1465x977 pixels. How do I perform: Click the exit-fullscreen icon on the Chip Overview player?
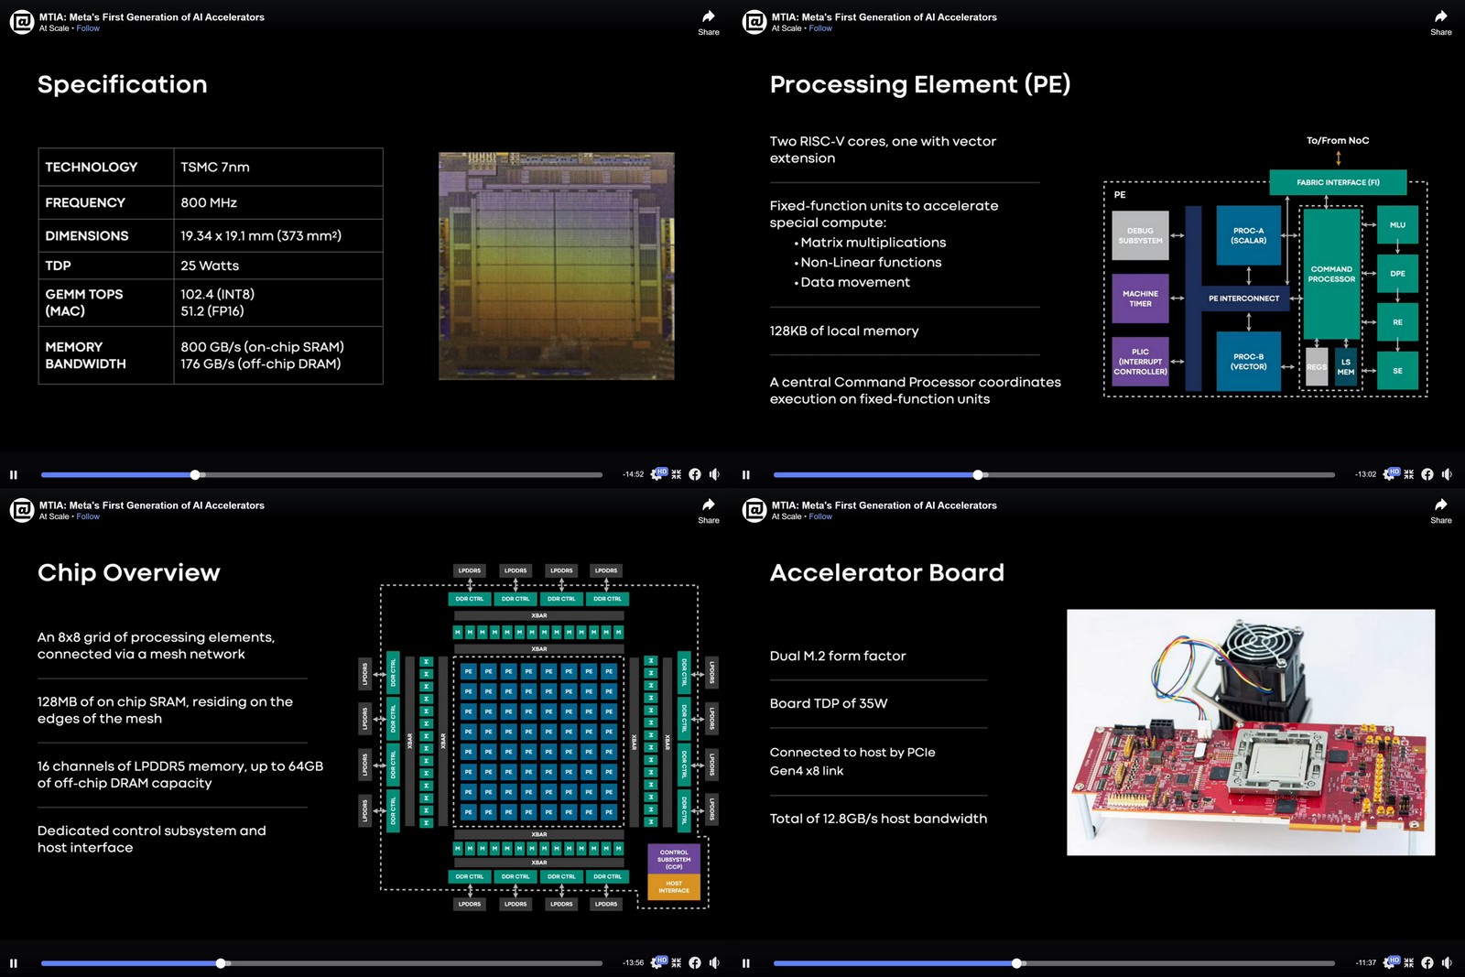pos(676,962)
